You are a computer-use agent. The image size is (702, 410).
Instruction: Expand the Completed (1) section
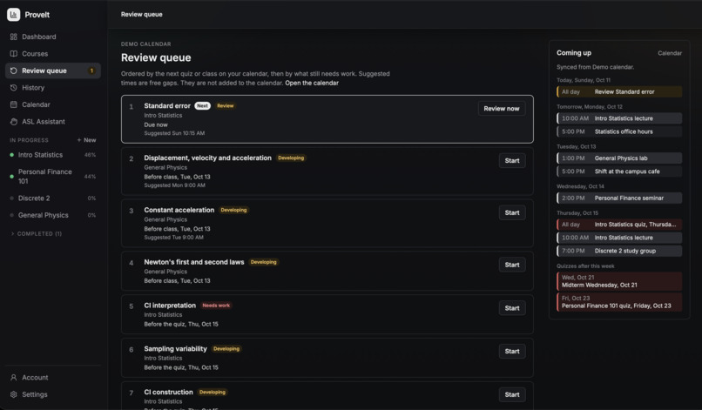click(x=37, y=233)
